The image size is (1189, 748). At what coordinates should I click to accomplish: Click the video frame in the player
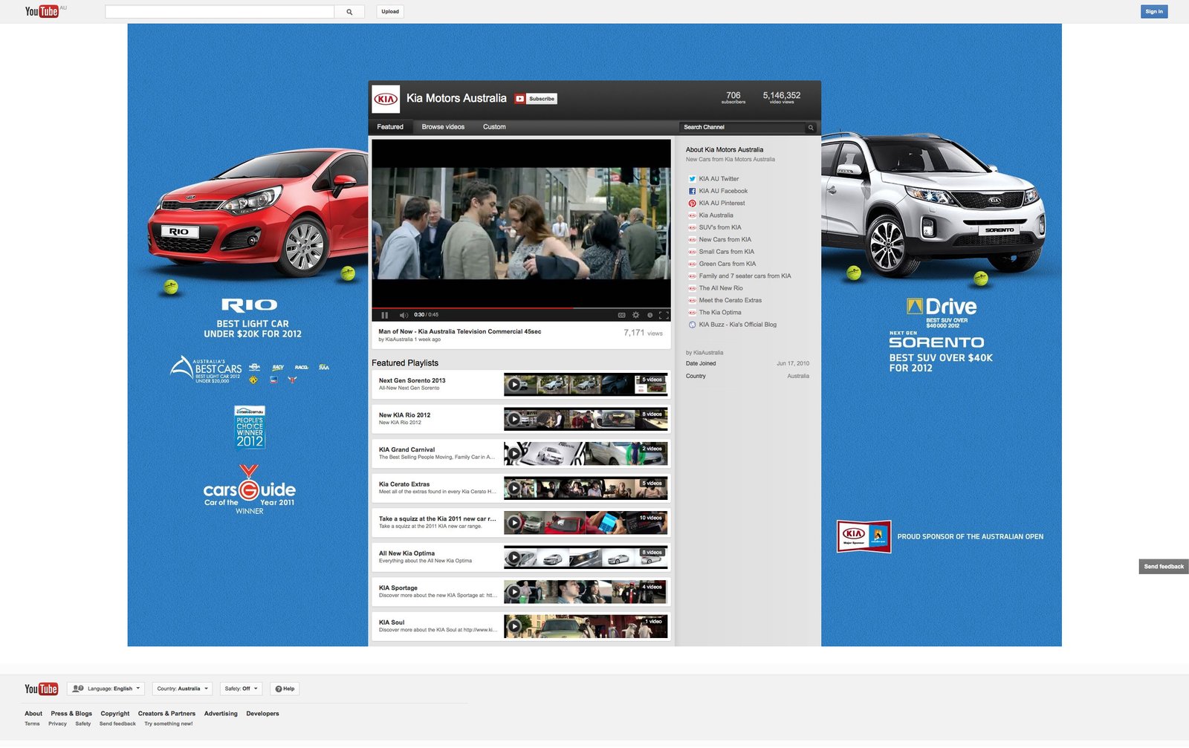pos(521,223)
